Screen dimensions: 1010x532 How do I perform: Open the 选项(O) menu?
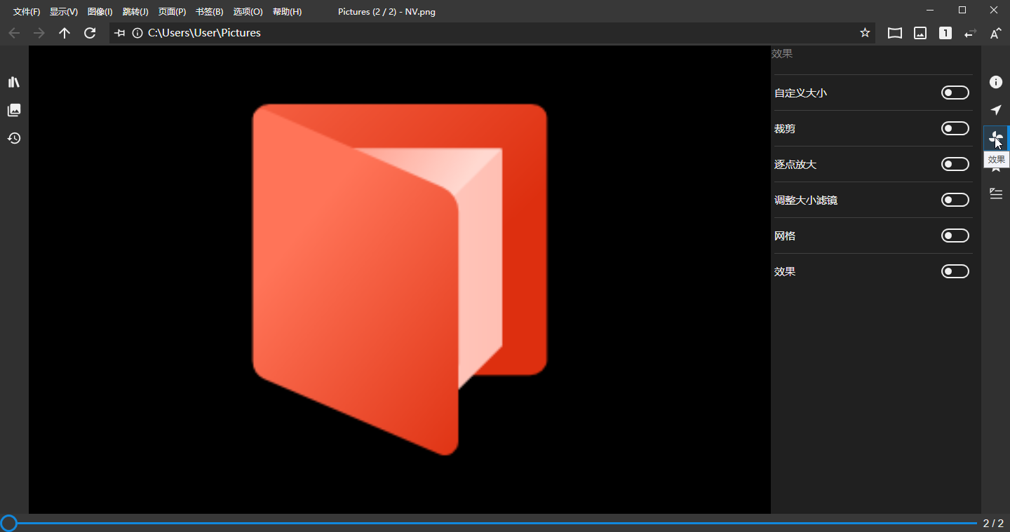tap(248, 12)
